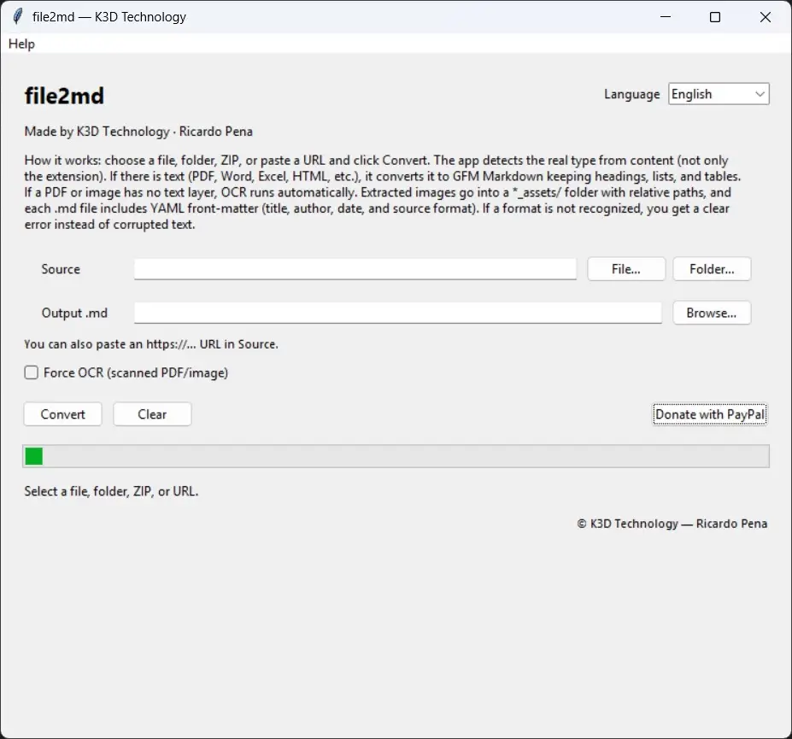Click into the Source input field
The image size is (792, 739).
355,269
